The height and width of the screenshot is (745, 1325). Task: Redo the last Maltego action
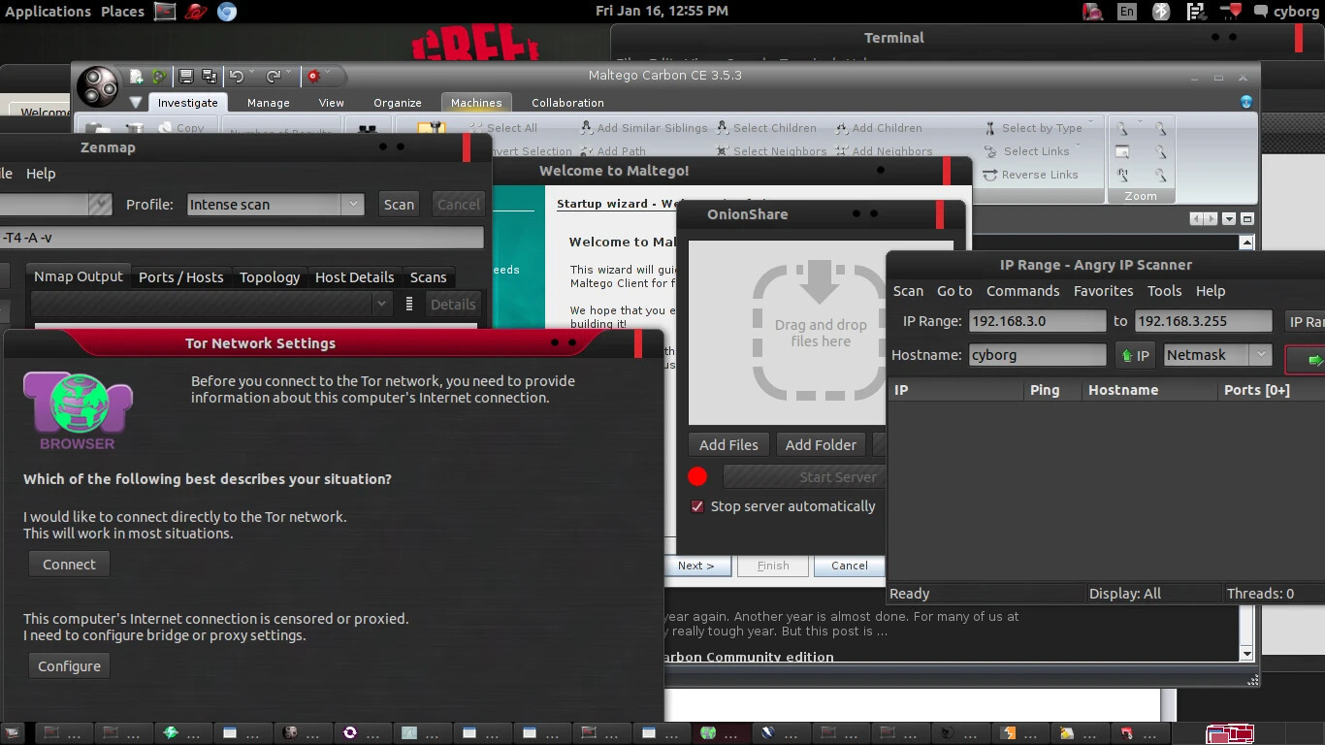(x=274, y=77)
